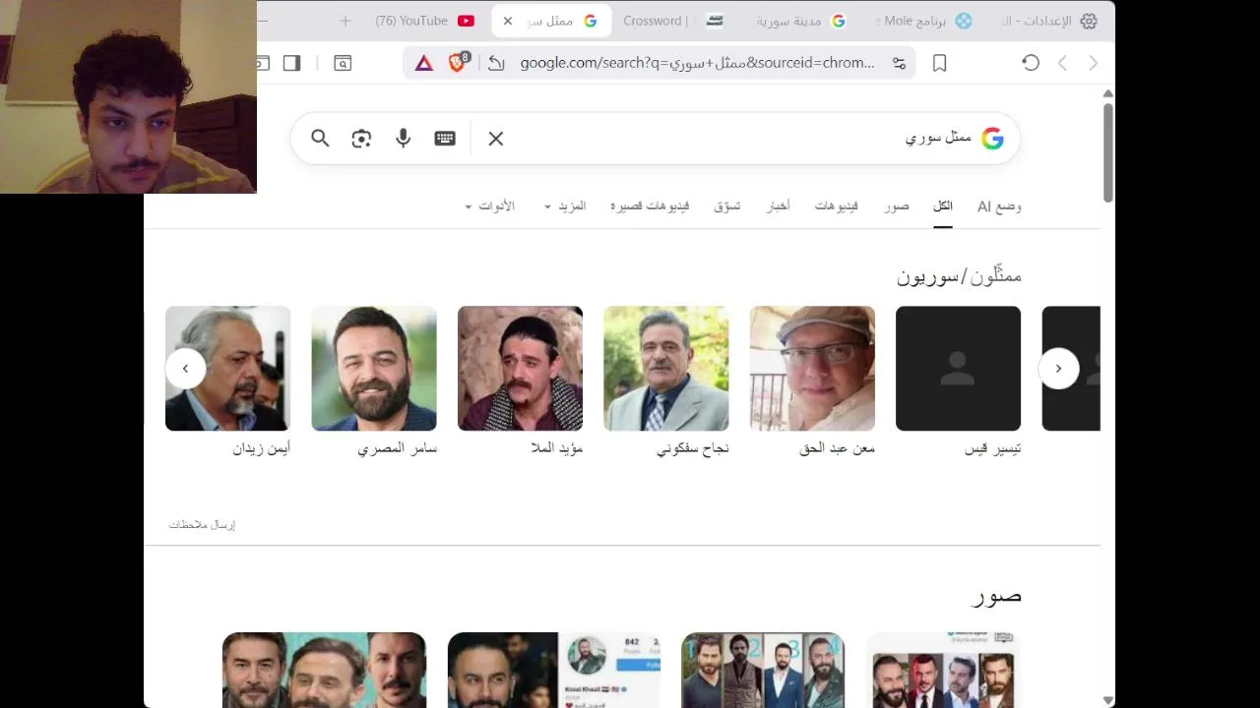Click the Brave shields lion icon
This screenshot has width=1260, height=708.
point(458,63)
